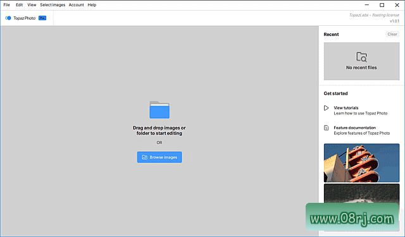Open the Edit menu
Screen dimensions: 405x237
(x=19, y=5)
